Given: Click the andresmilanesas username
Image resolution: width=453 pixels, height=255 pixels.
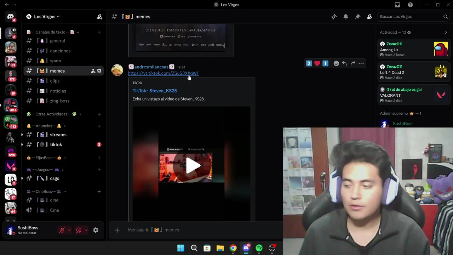Looking at the screenshot, I should point(151,67).
